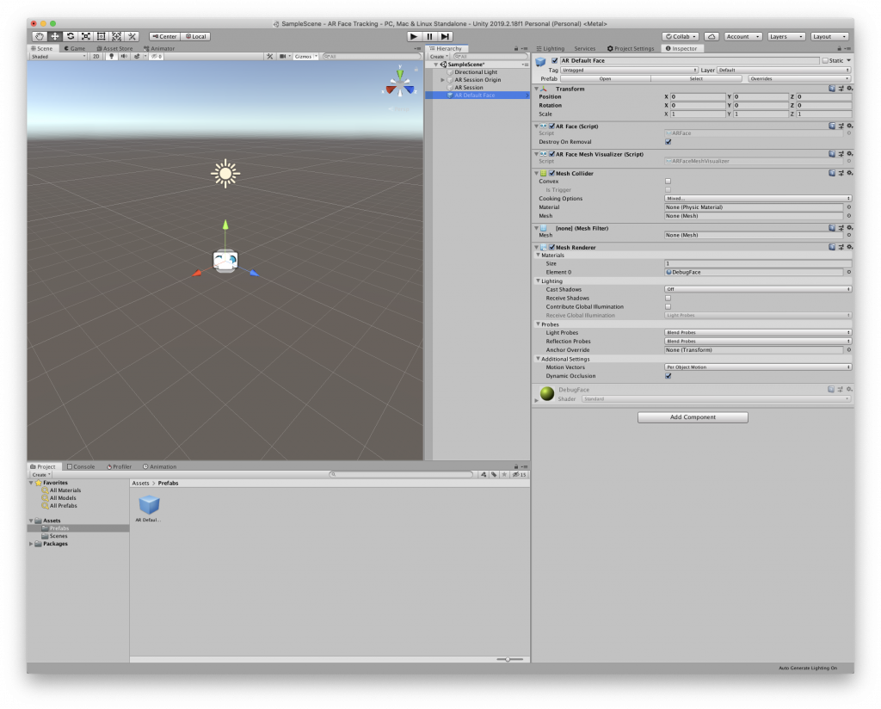
Task: Select the Hand tool
Action: pyautogui.click(x=40, y=36)
